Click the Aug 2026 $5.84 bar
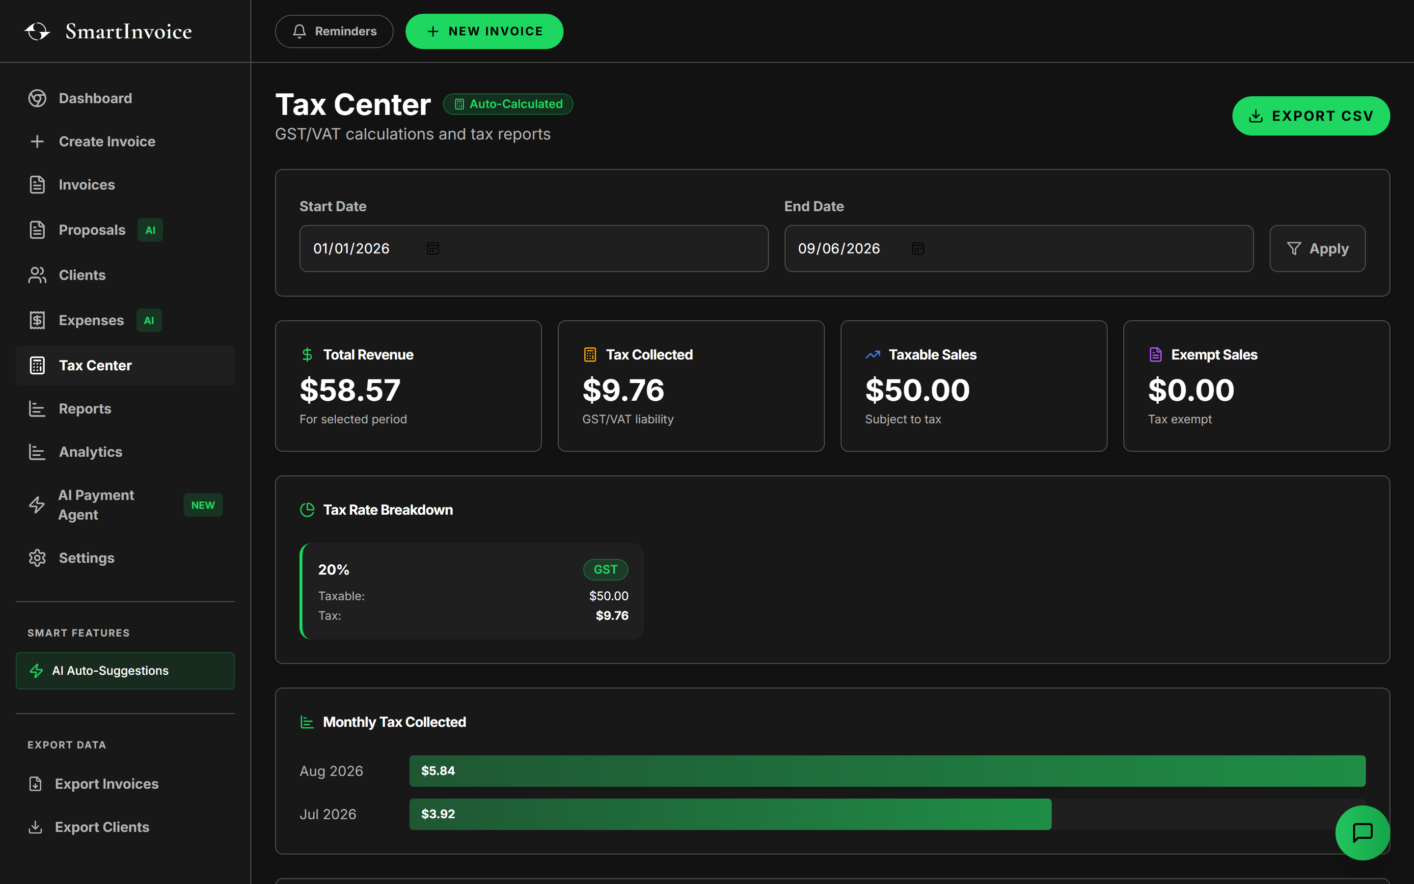Image resolution: width=1414 pixels, height=884 pixels. pyautogui.click(x=888, y=771)
